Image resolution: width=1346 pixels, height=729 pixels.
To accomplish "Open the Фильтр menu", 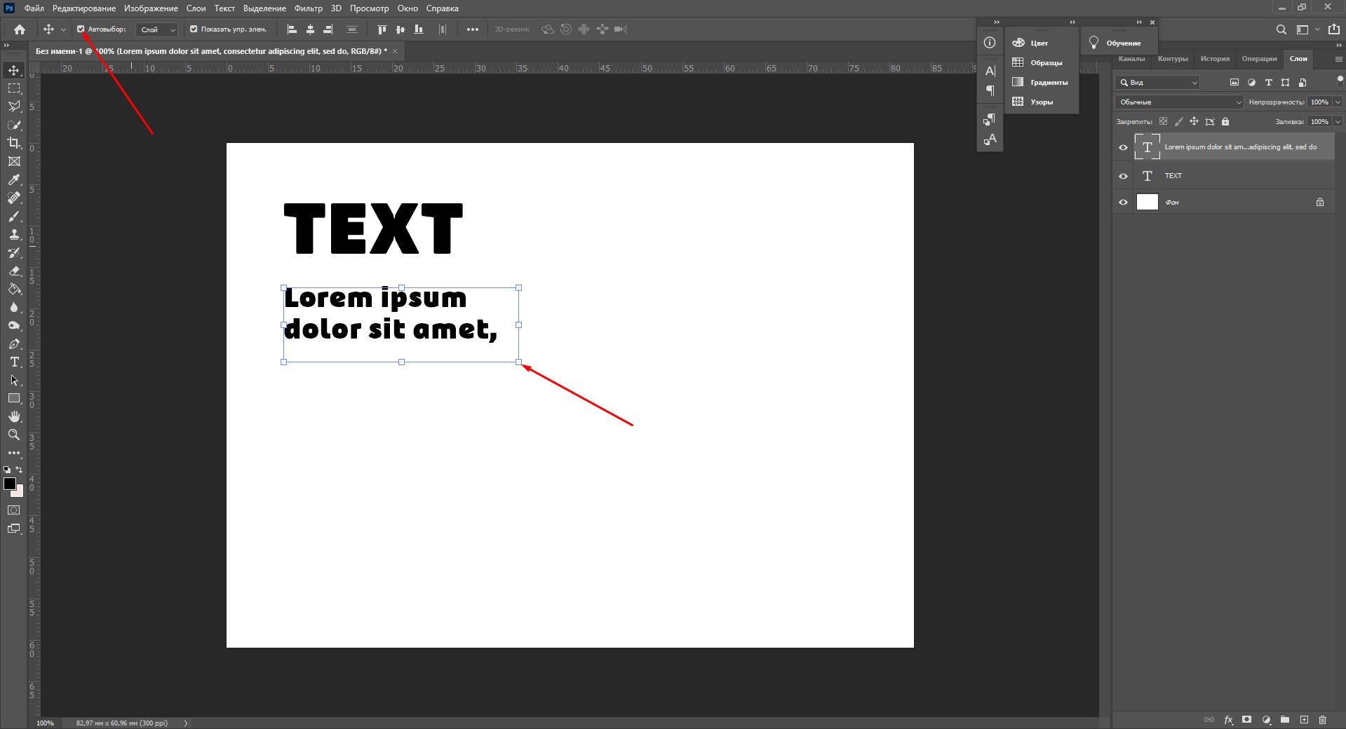I will tap(308, 8).
